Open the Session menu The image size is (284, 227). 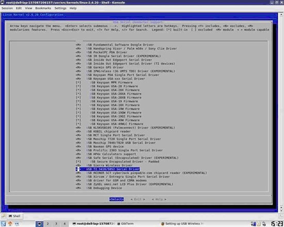[x=7, y=8]
